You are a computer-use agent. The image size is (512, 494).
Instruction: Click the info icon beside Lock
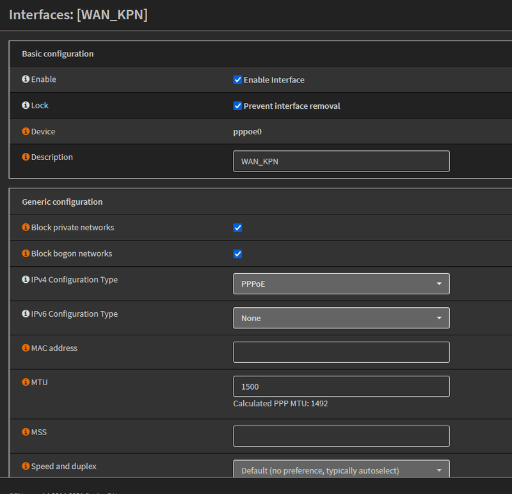pyautogui.click(x=26, y=105)
